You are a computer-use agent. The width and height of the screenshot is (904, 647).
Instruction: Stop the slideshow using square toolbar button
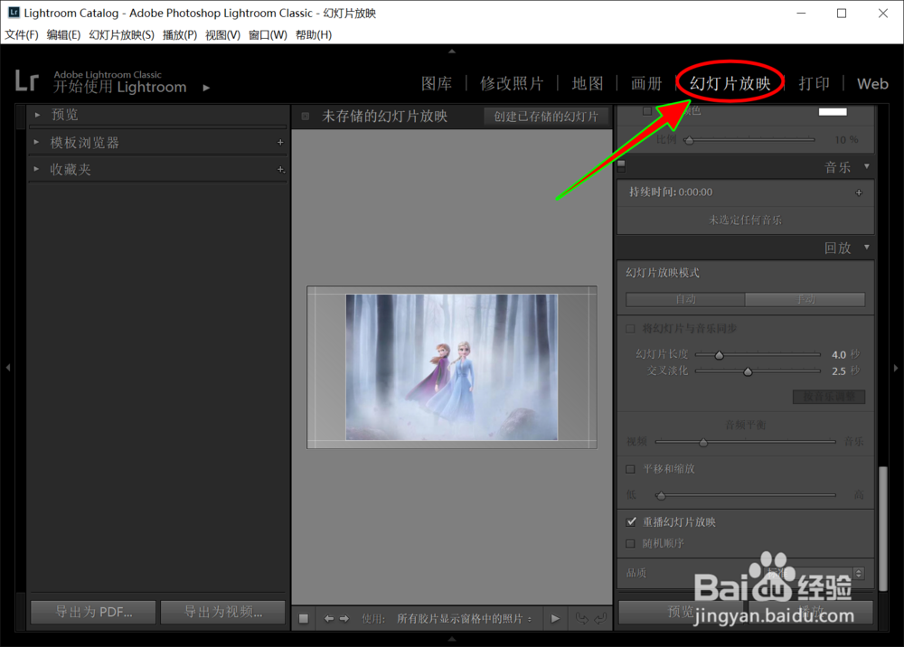303,619
